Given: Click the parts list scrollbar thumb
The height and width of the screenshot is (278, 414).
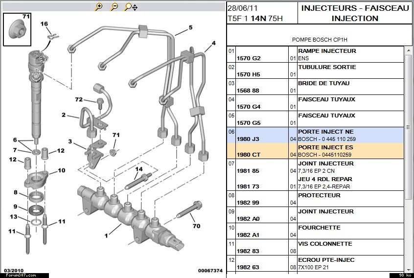Looking at the screenshot, I should pyautogui.click(x=408, y=127).
